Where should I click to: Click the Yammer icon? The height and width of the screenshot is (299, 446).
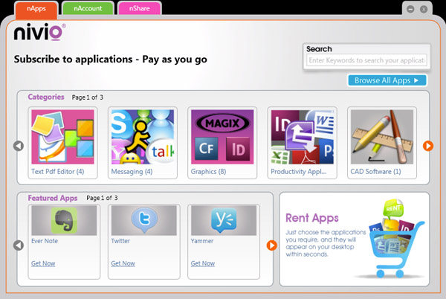click(x=224, y=220)
